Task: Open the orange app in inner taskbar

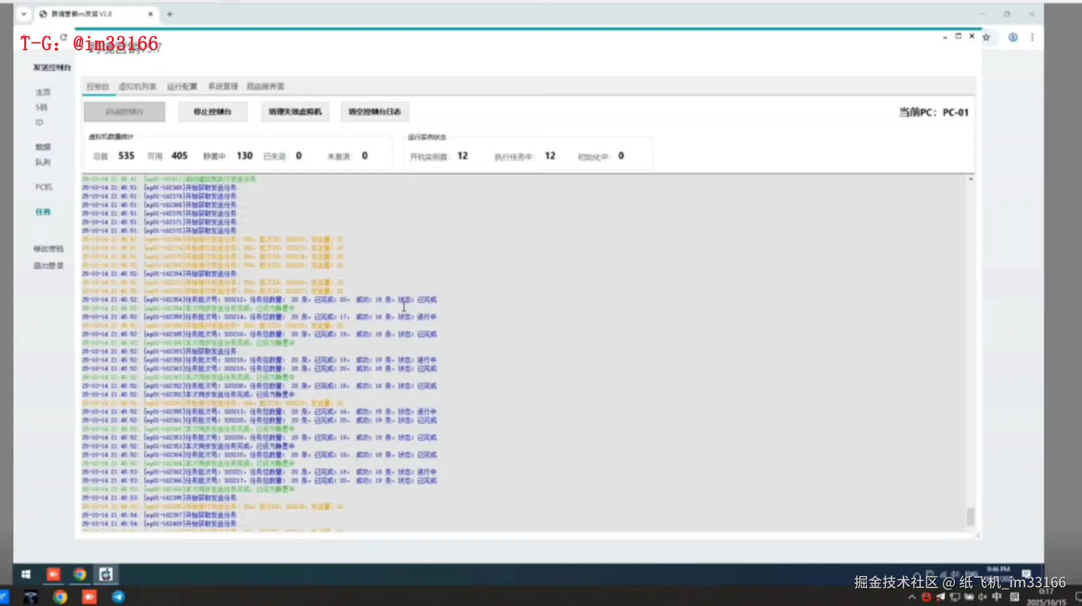Action: click(53, 574)
